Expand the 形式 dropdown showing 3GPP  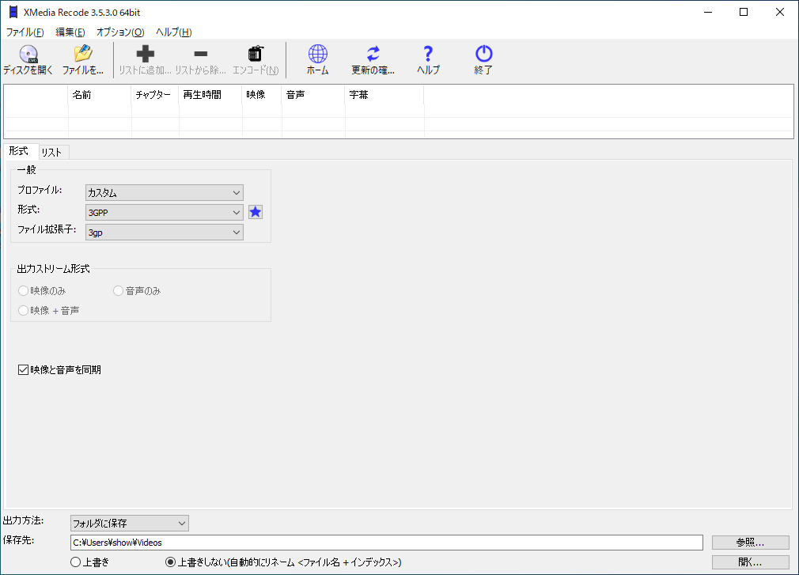point(164,213)
